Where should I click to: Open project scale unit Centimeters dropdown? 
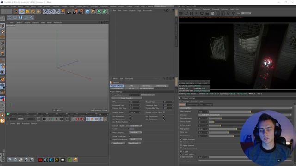pos(148,95)
